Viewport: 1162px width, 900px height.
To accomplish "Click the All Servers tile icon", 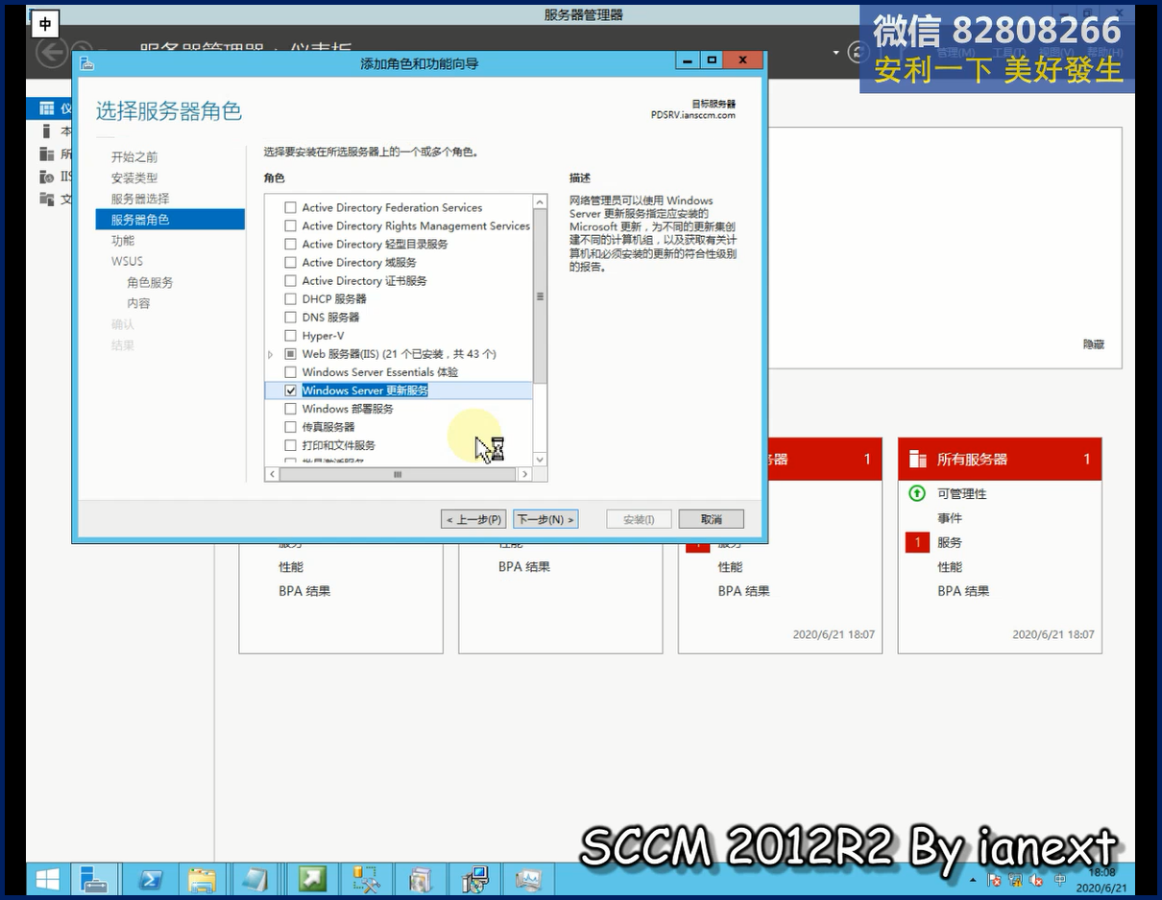I will [x=917, y=459].
